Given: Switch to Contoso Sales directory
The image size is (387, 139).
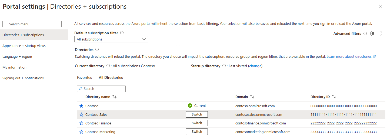Looking at the screenshot, I should pyautogui.click(x=197, y=114).
